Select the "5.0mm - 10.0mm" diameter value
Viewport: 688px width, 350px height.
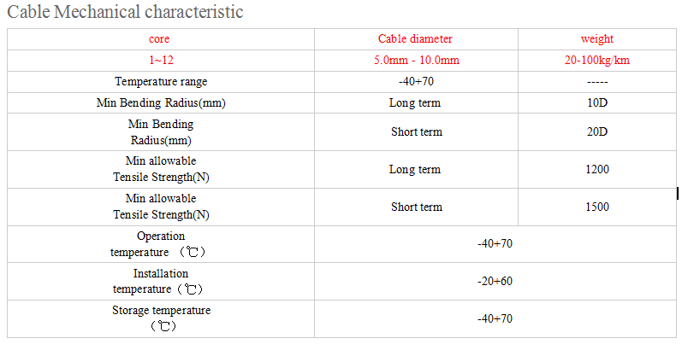415,61
